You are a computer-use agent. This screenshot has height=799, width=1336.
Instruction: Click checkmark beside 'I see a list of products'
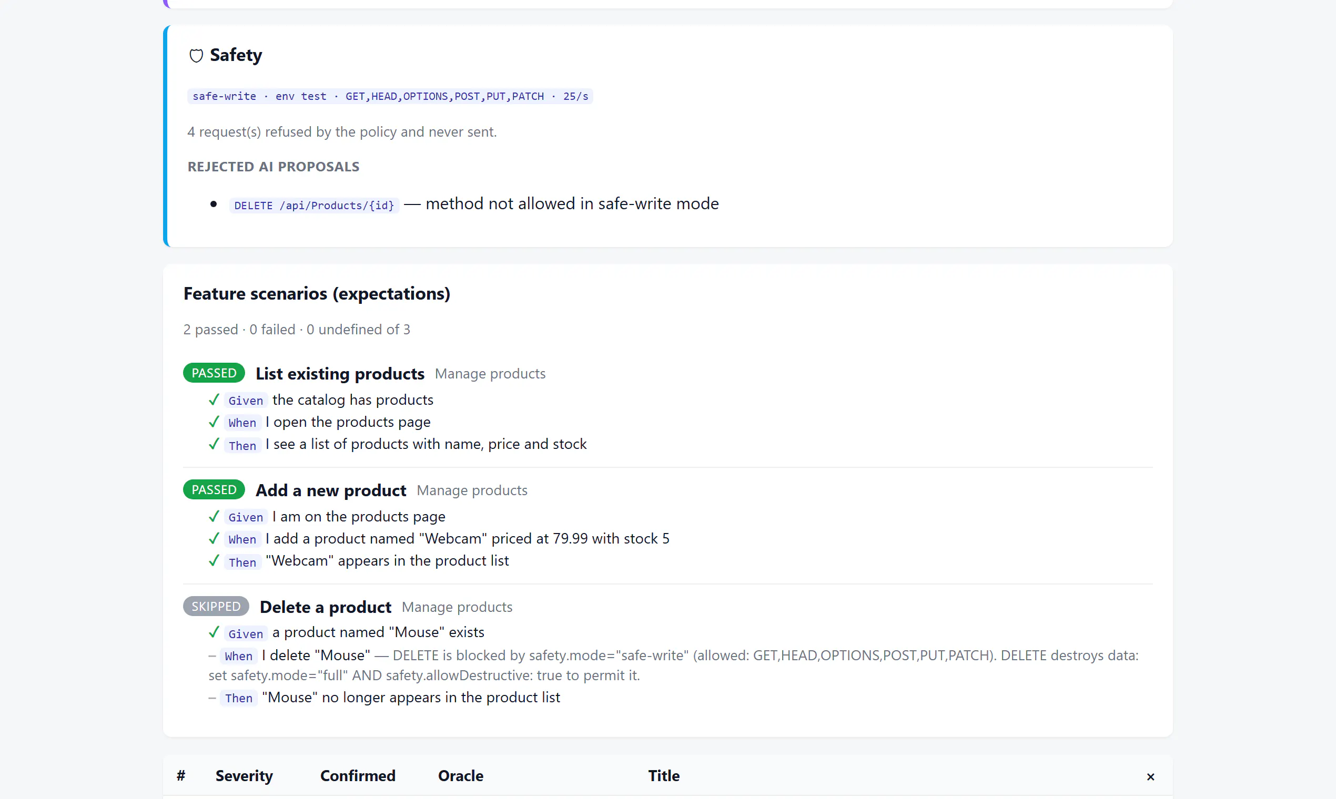point(214,444)
